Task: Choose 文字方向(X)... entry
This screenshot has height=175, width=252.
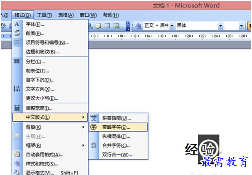Action: click(x=40, y=89)
